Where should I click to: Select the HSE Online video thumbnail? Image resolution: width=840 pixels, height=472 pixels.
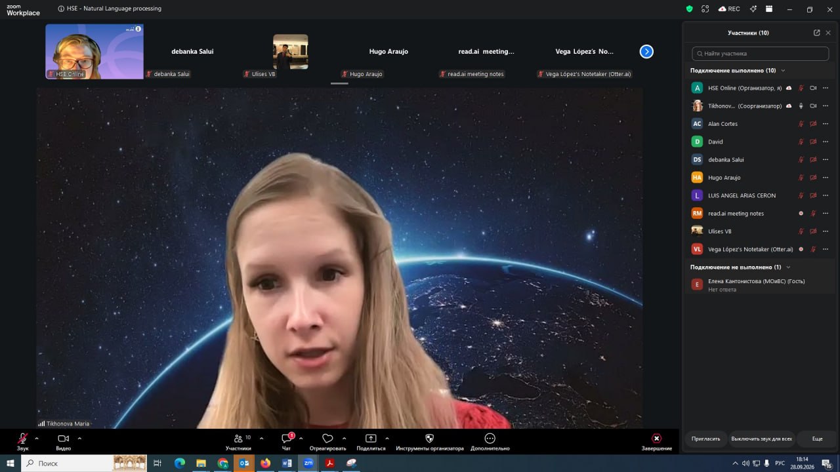tap(94, 52)
